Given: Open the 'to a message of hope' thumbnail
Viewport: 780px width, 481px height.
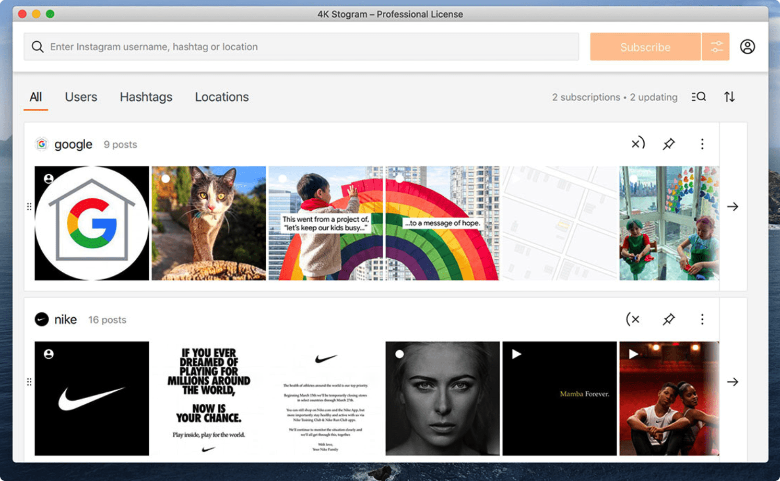Looking at the screenshot, I should coord(443,223).
